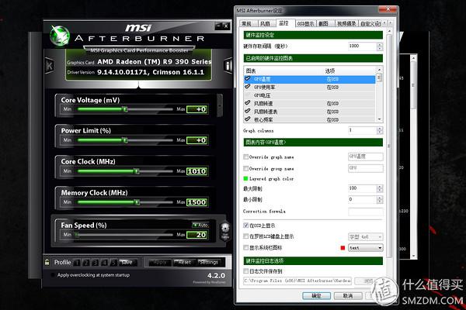Switch to the 常规 tab
The width and height of the screenshot is (466, 310).
tap(247, 23)
